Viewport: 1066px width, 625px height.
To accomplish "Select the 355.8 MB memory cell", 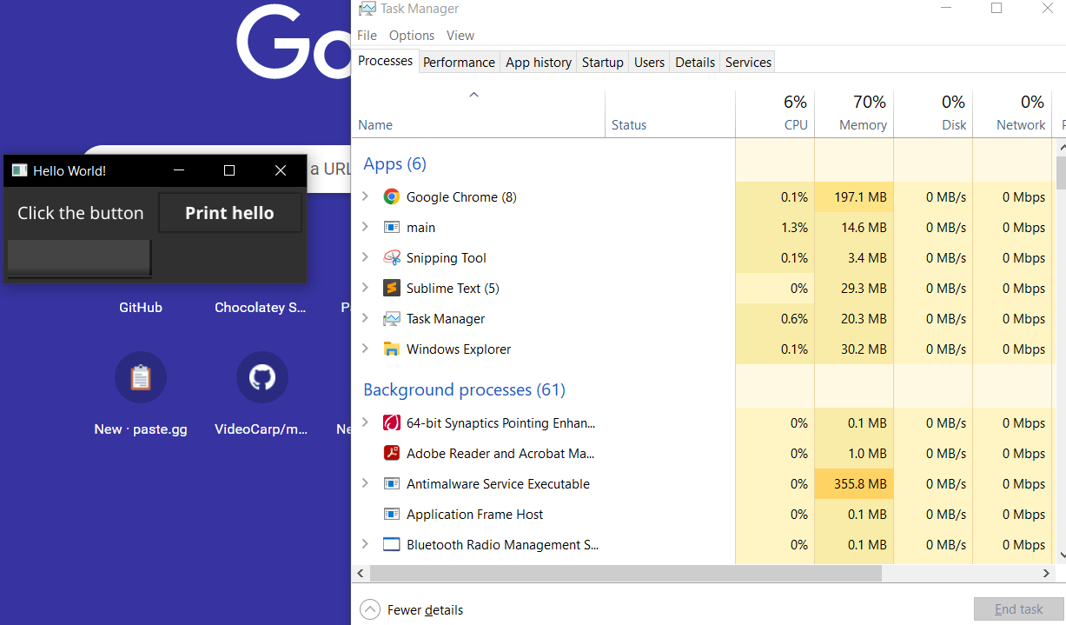I will [x=854, y=483].
